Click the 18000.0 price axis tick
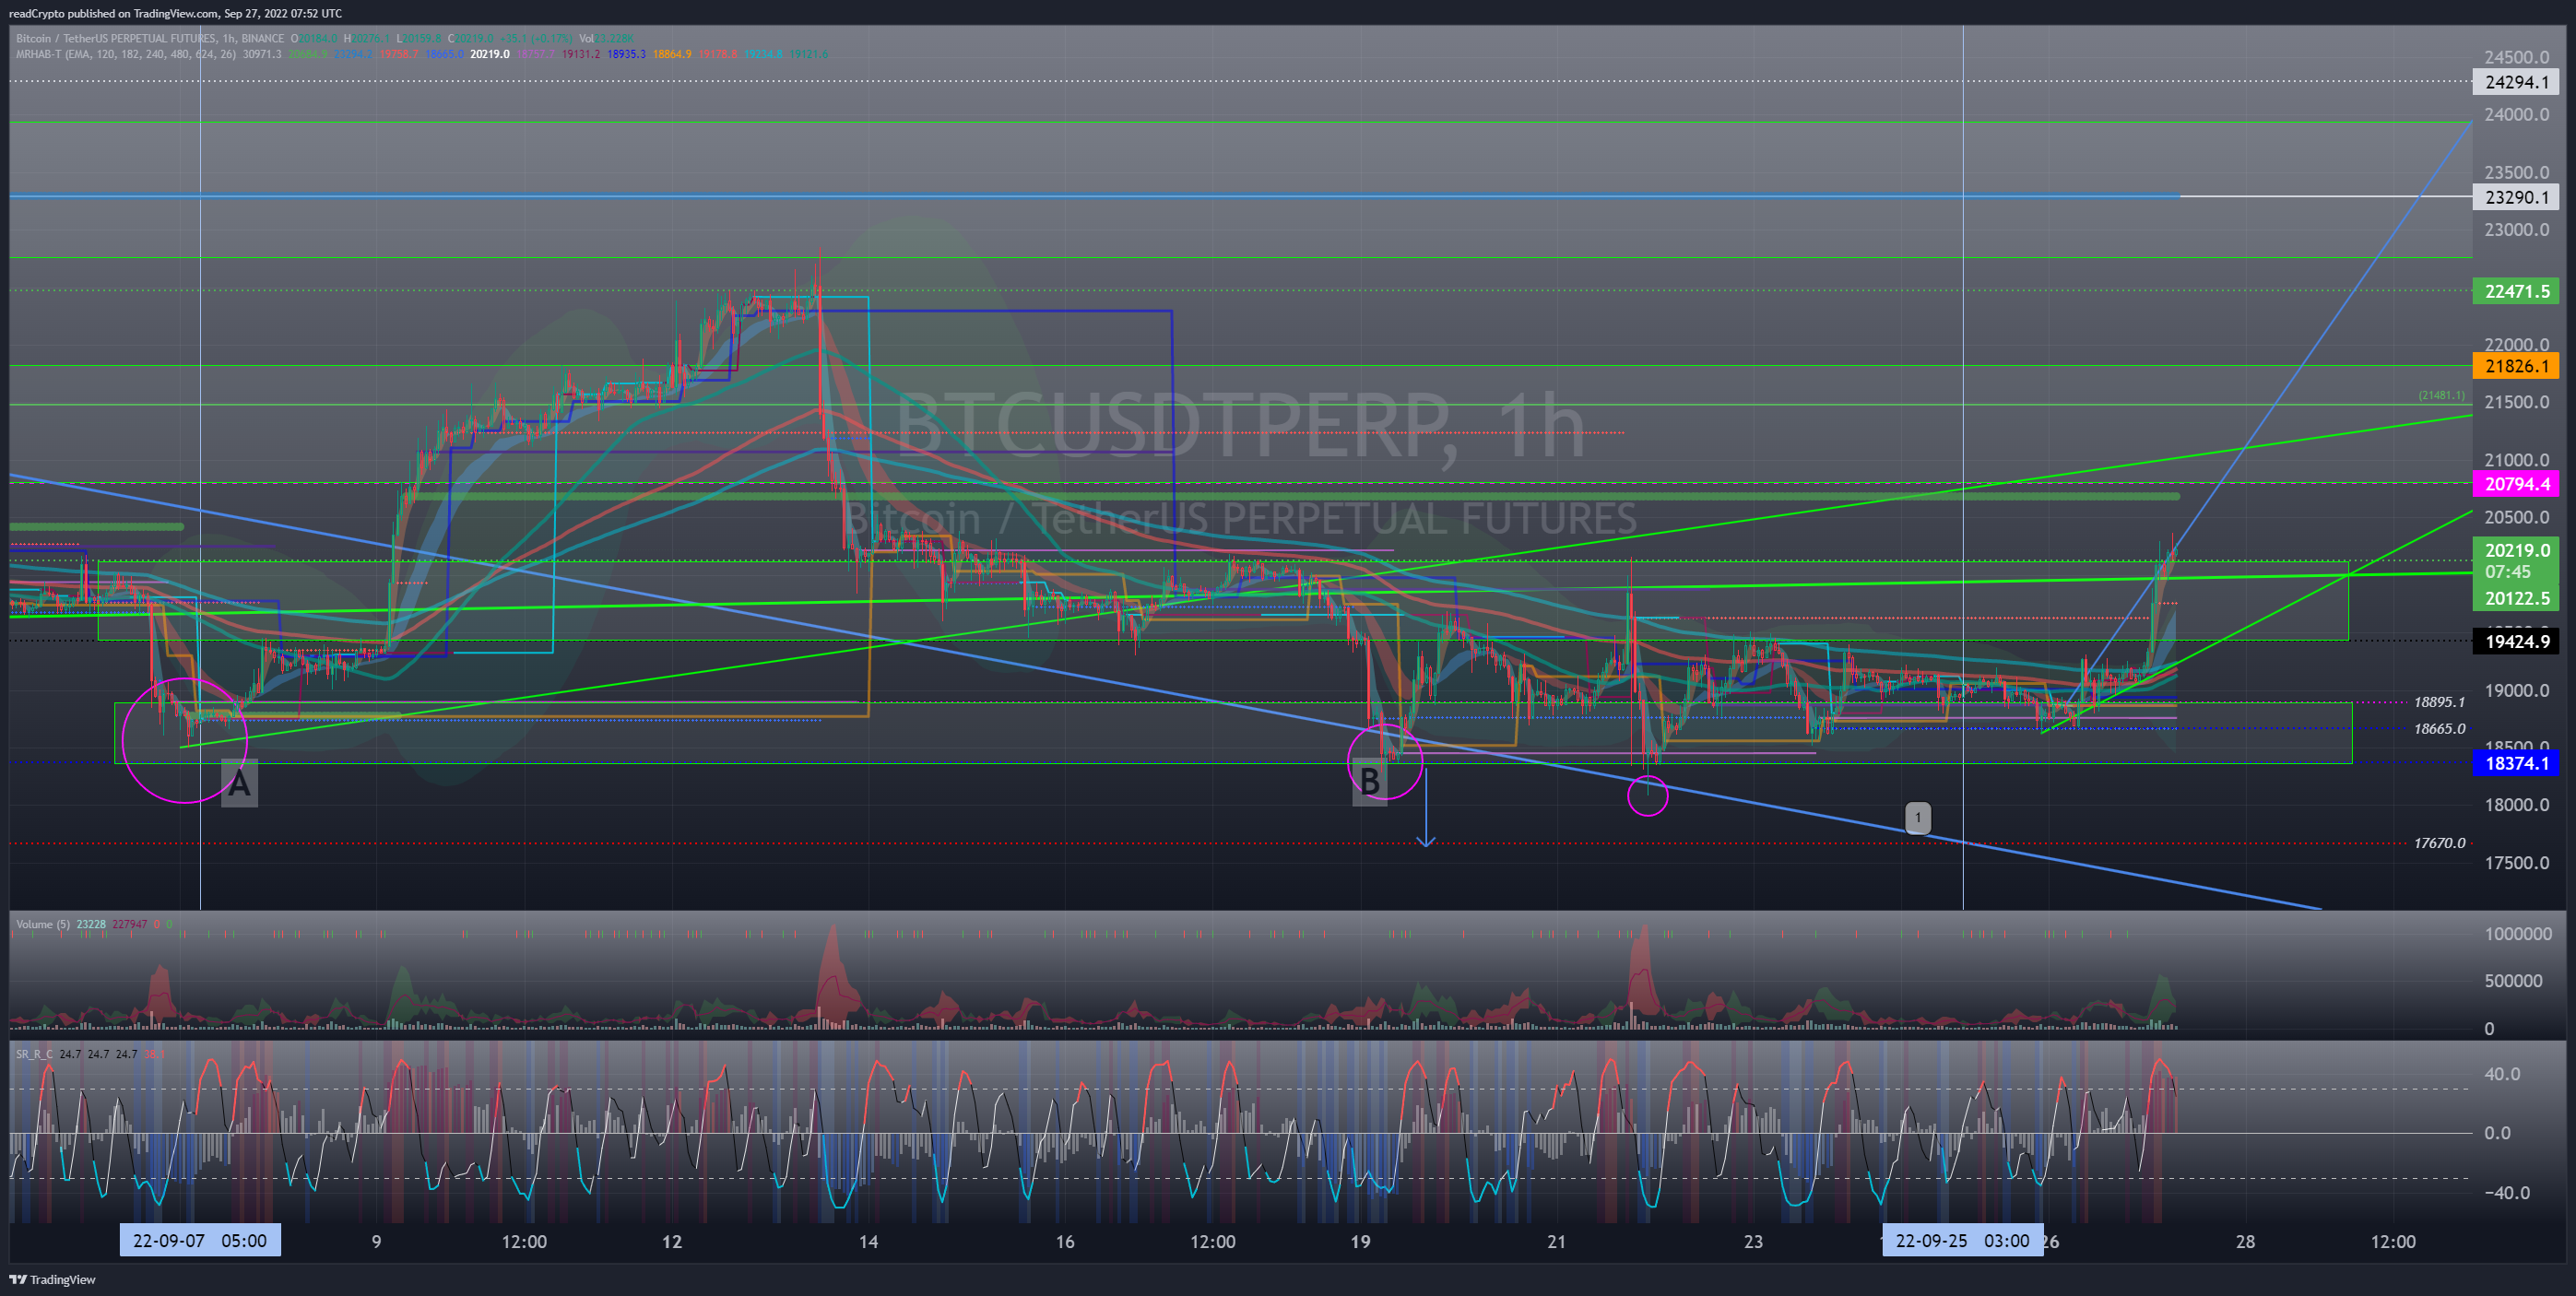The image size is (2576, 1296). pyautogui.click(x=2516, y=805)
